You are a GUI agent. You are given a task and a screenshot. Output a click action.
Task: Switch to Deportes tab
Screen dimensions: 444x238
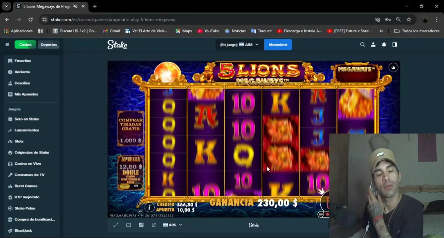pyautogui.click(x=49, y=45)
